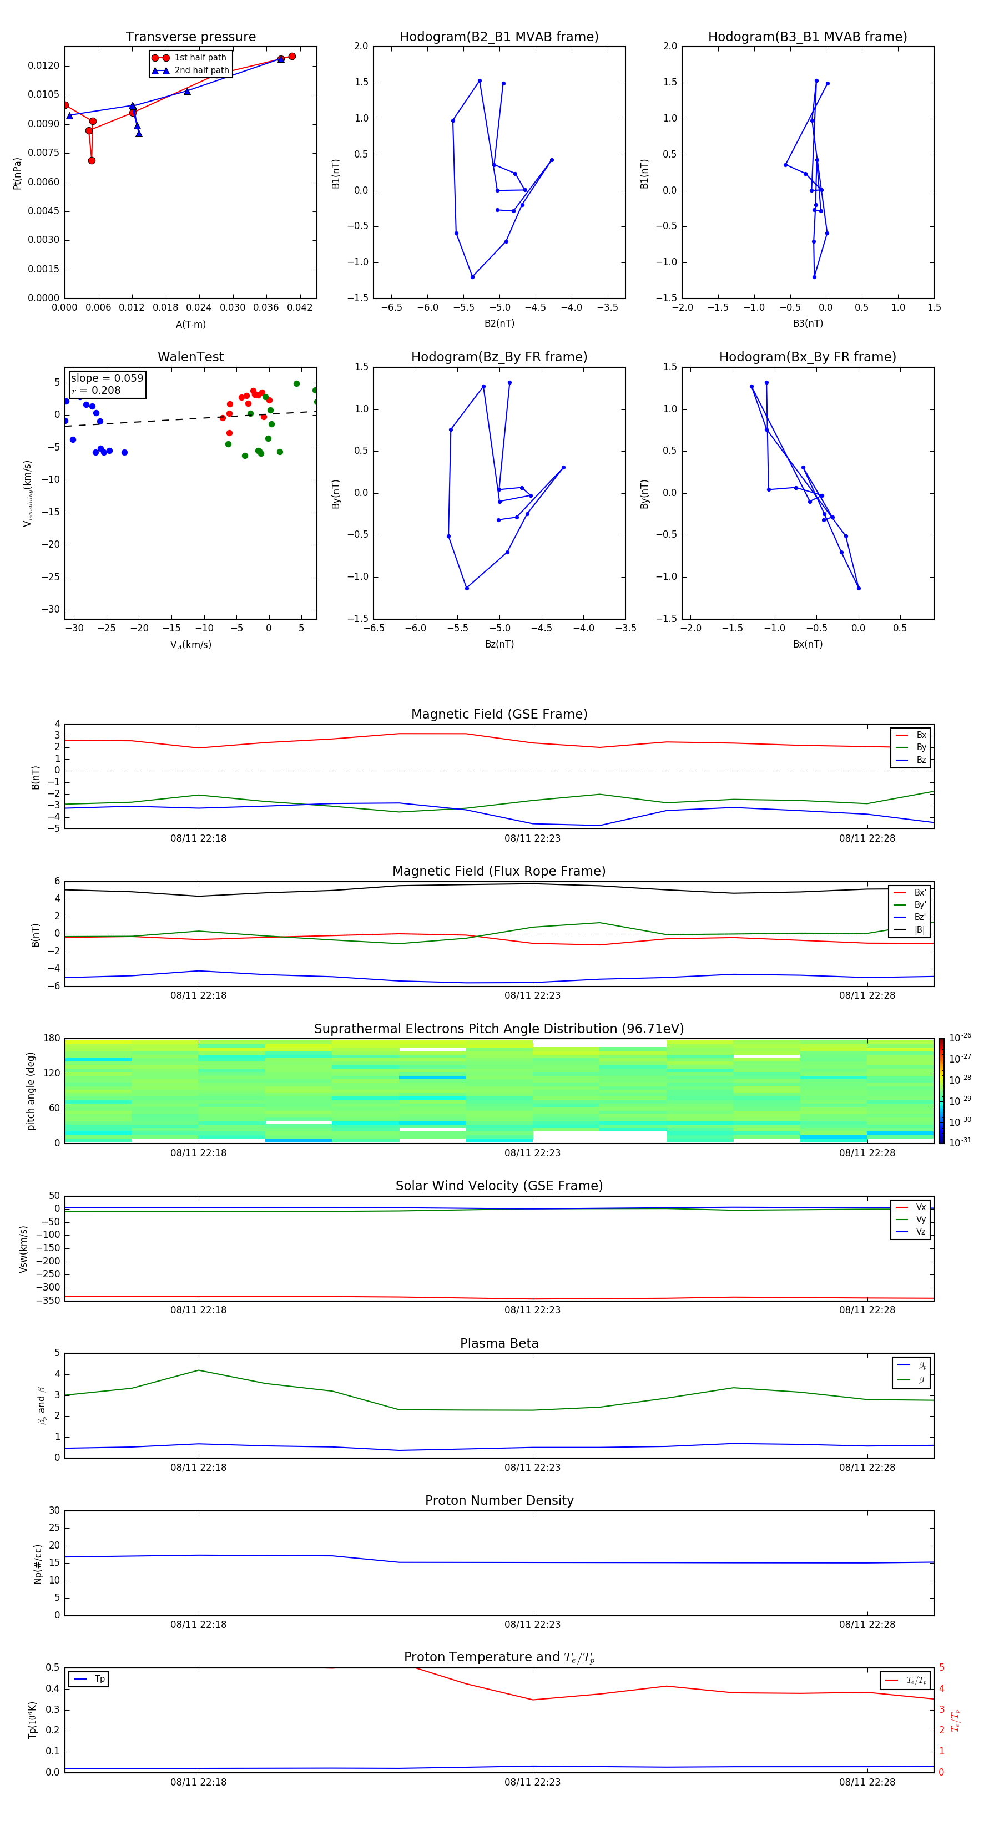Click '08/11 22:23' tick under Plasma Beta panel
This screenshot has width=999, height=1831.
[x=533, y=1467]
